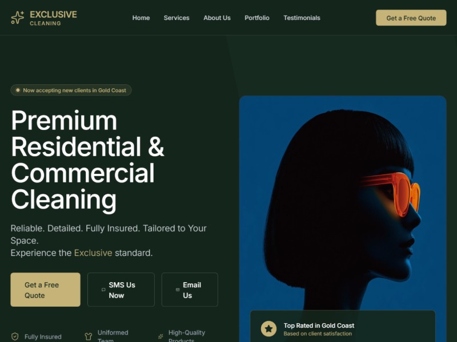Navigate to the About Us page

pos(217,18)
